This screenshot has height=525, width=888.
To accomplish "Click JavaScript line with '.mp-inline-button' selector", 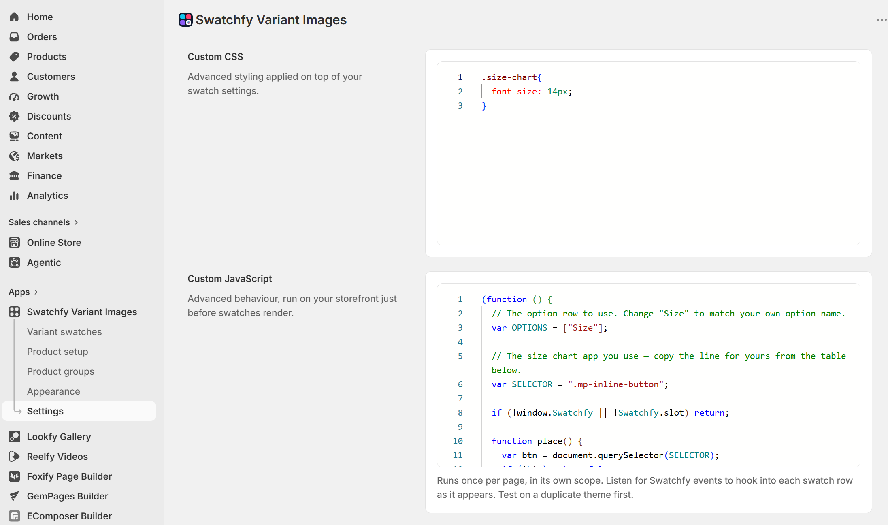I will (x=580, y=384).
